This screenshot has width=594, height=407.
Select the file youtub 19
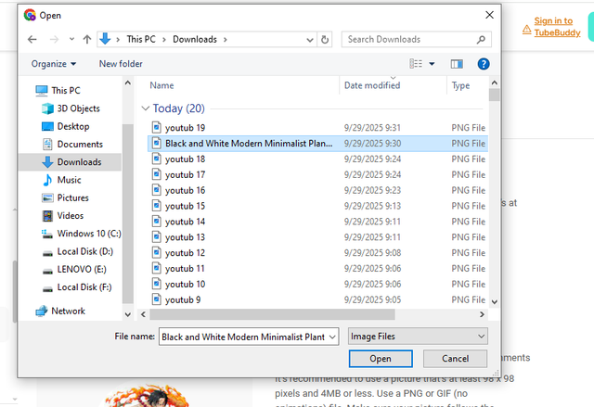click(x=317, y=128)
